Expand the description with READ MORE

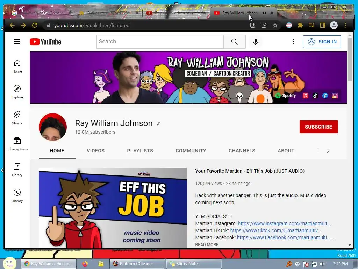(x=207, y=245)
